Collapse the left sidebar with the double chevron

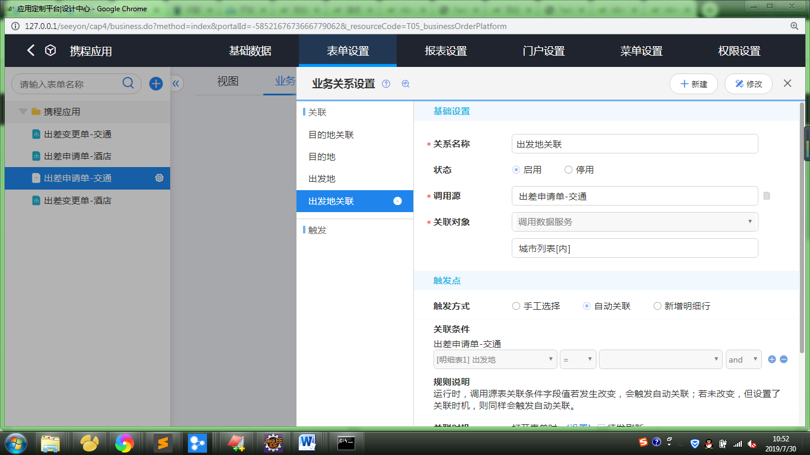tap(176, 84)
